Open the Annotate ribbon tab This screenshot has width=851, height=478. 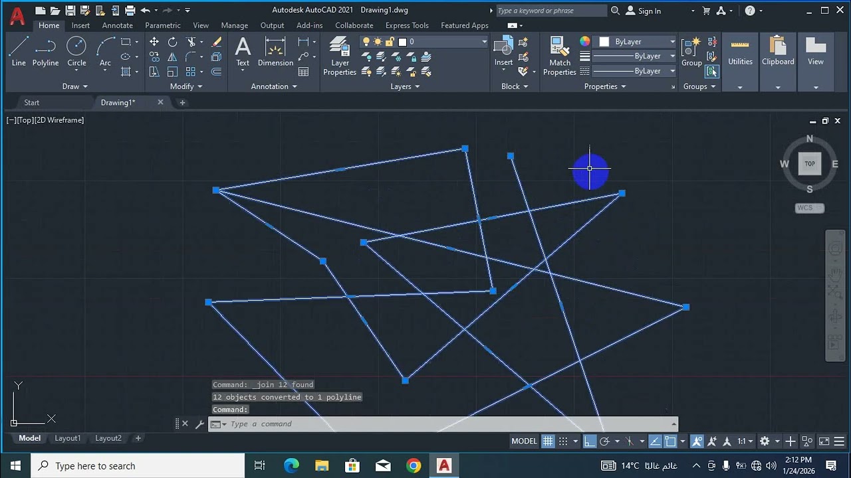point(117,25)
